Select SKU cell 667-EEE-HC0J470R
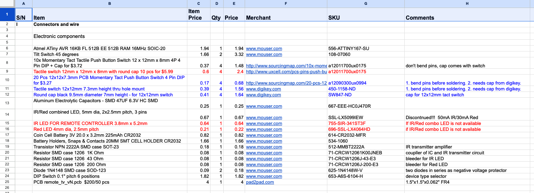The image size is (534, 193). coord(366,103)
